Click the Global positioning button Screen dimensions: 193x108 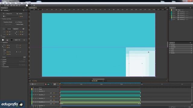pyautogui.click(x=9, y=29)
